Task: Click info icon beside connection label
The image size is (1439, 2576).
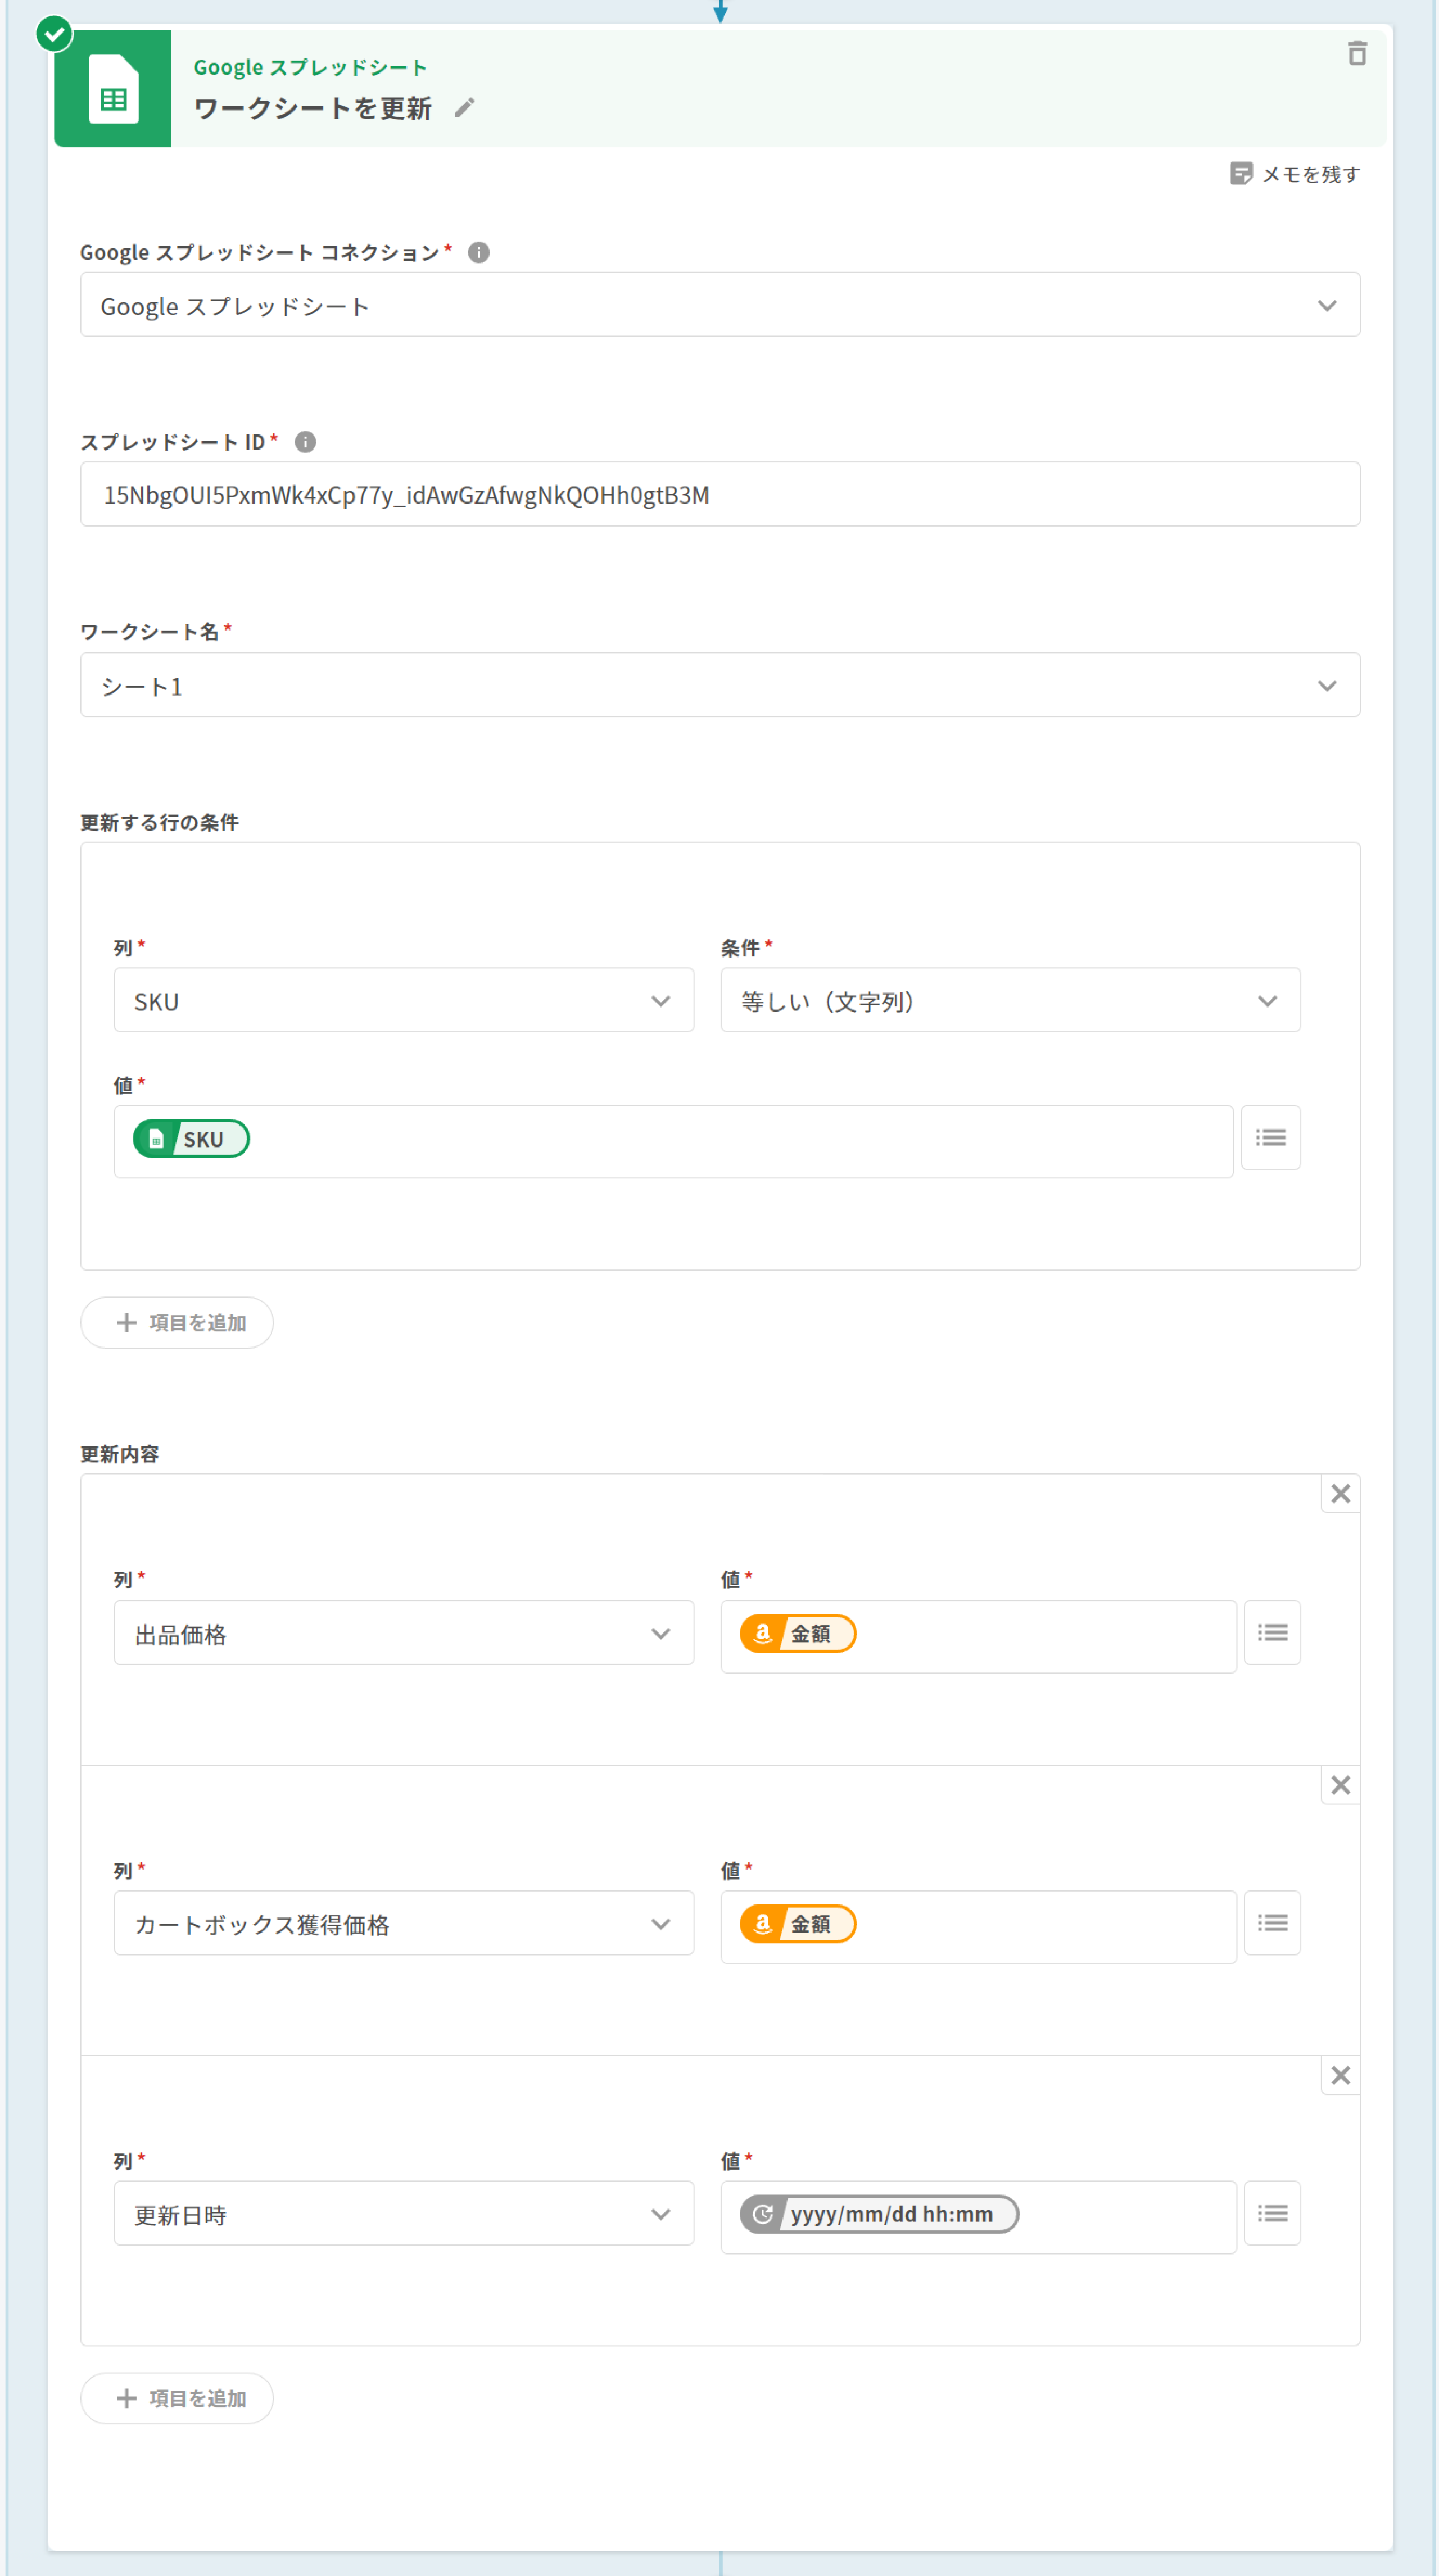Action: (479, 252)
